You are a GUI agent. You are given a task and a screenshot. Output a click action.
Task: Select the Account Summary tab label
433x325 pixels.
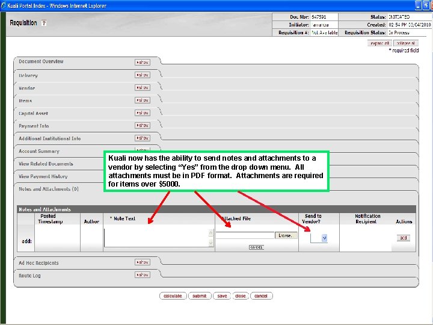(x=39, y=151)
